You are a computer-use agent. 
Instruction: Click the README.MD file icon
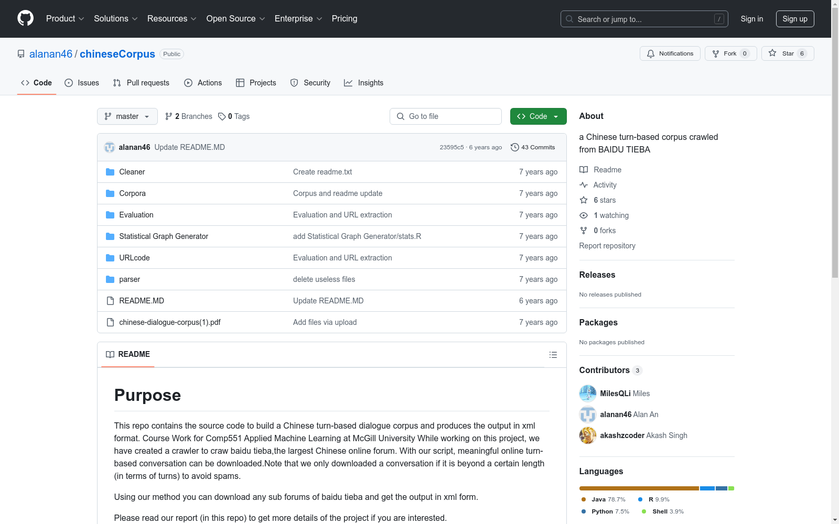(110, 301)
